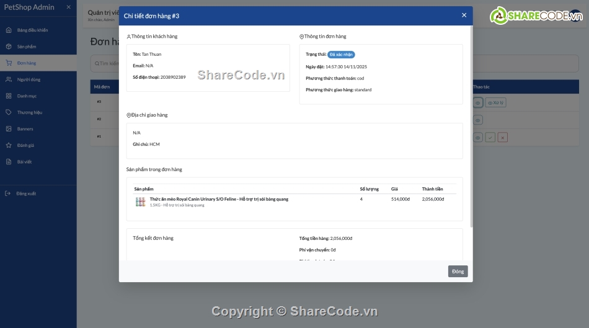View order #3 via eye icon
The width and height of the screenshot is (589, 328).
click(x=478, y=102)
